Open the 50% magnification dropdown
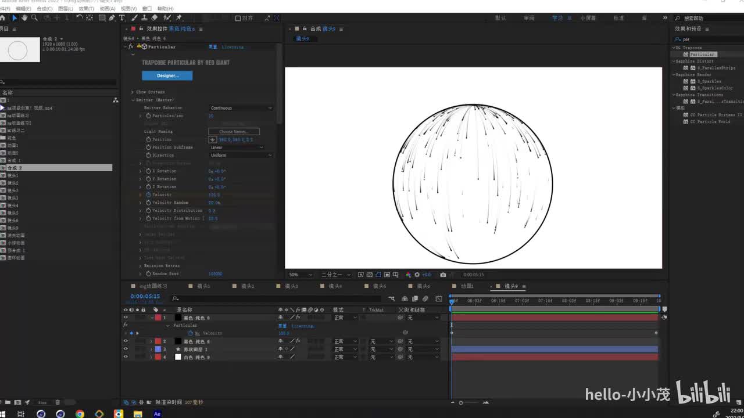Image resolution: width=744 pixels, height=418 pixels. click(301, 275)
